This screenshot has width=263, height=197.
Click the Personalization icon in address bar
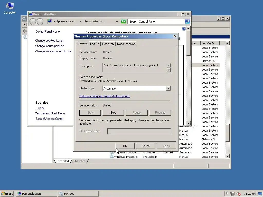tap(50, 21)
